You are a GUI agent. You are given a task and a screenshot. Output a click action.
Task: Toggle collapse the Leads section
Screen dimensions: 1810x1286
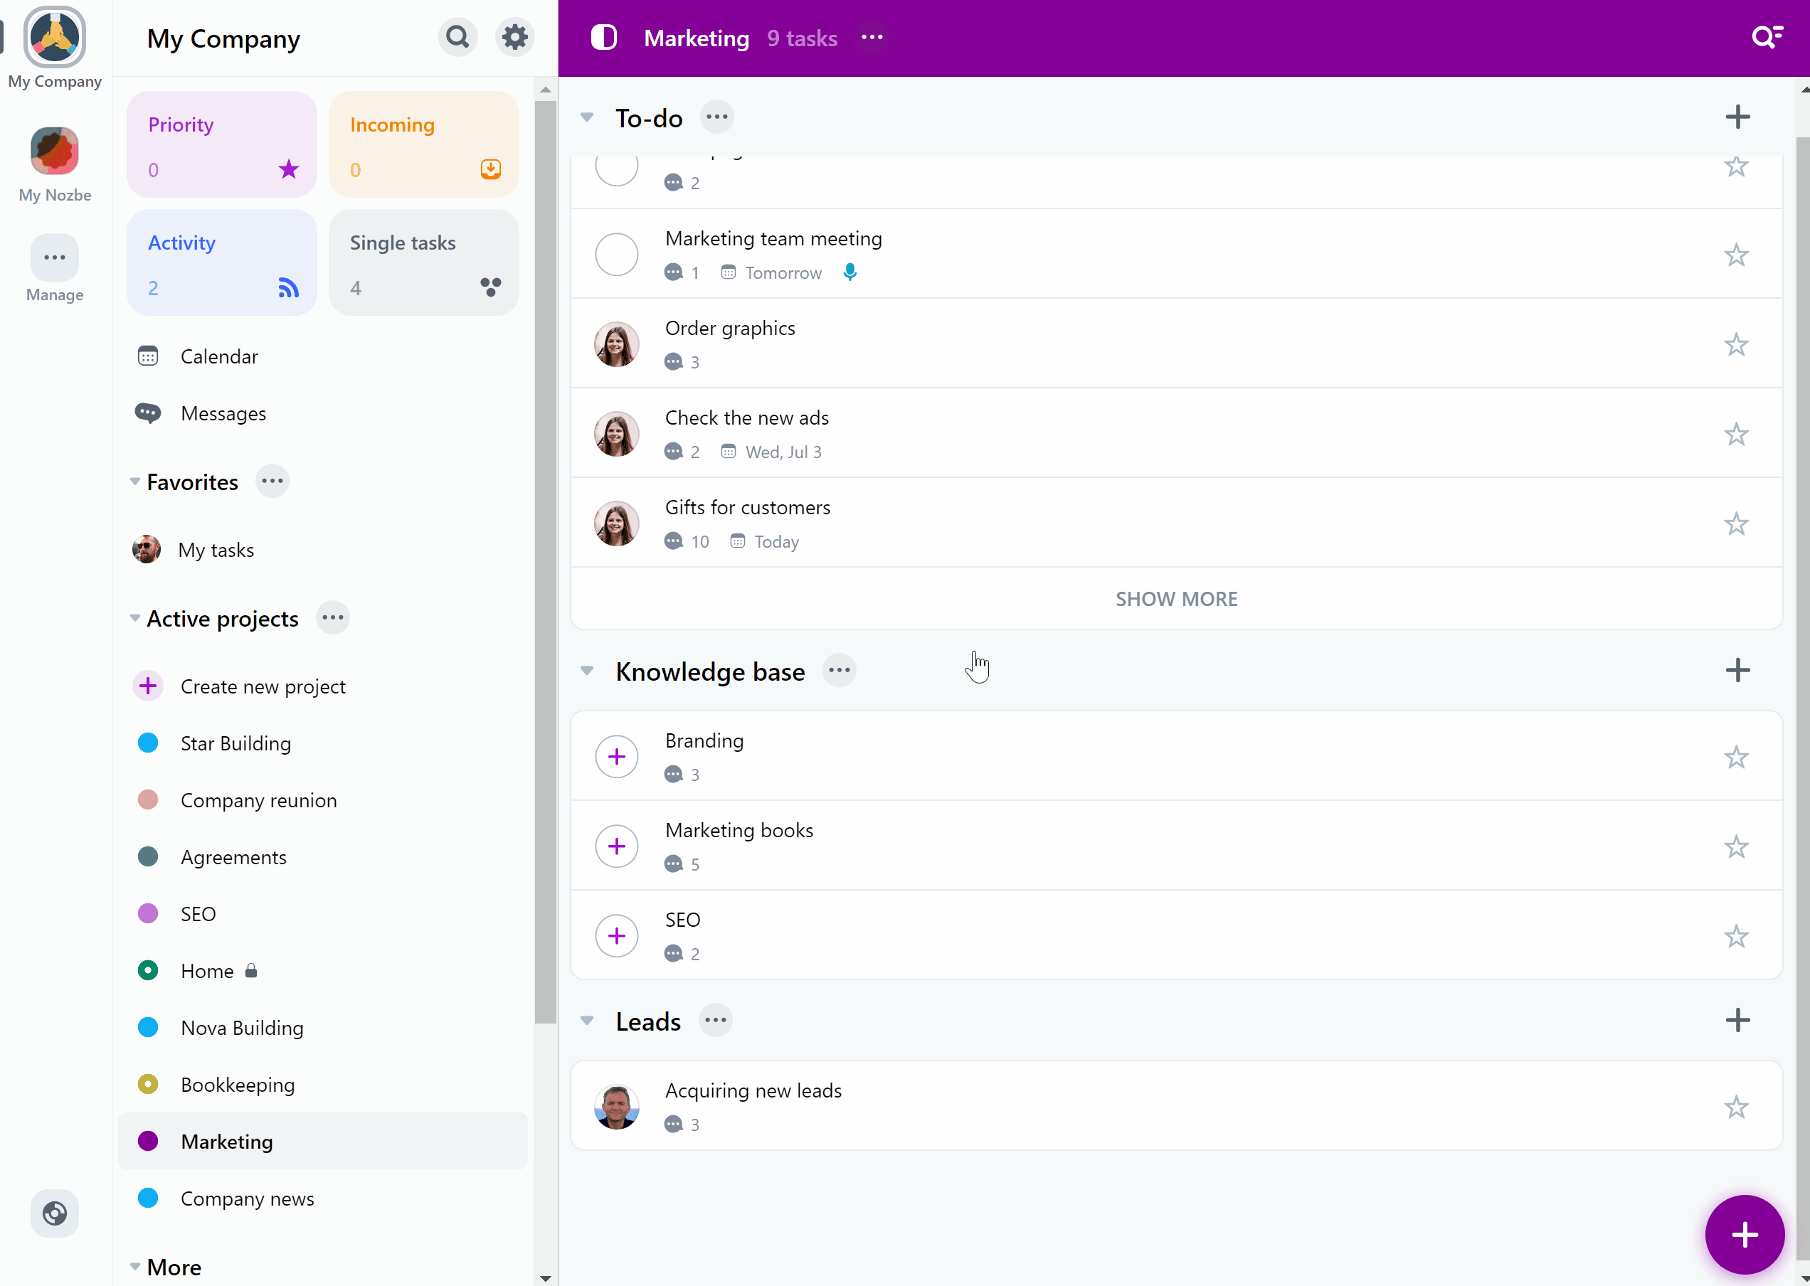click(588, 1020)
